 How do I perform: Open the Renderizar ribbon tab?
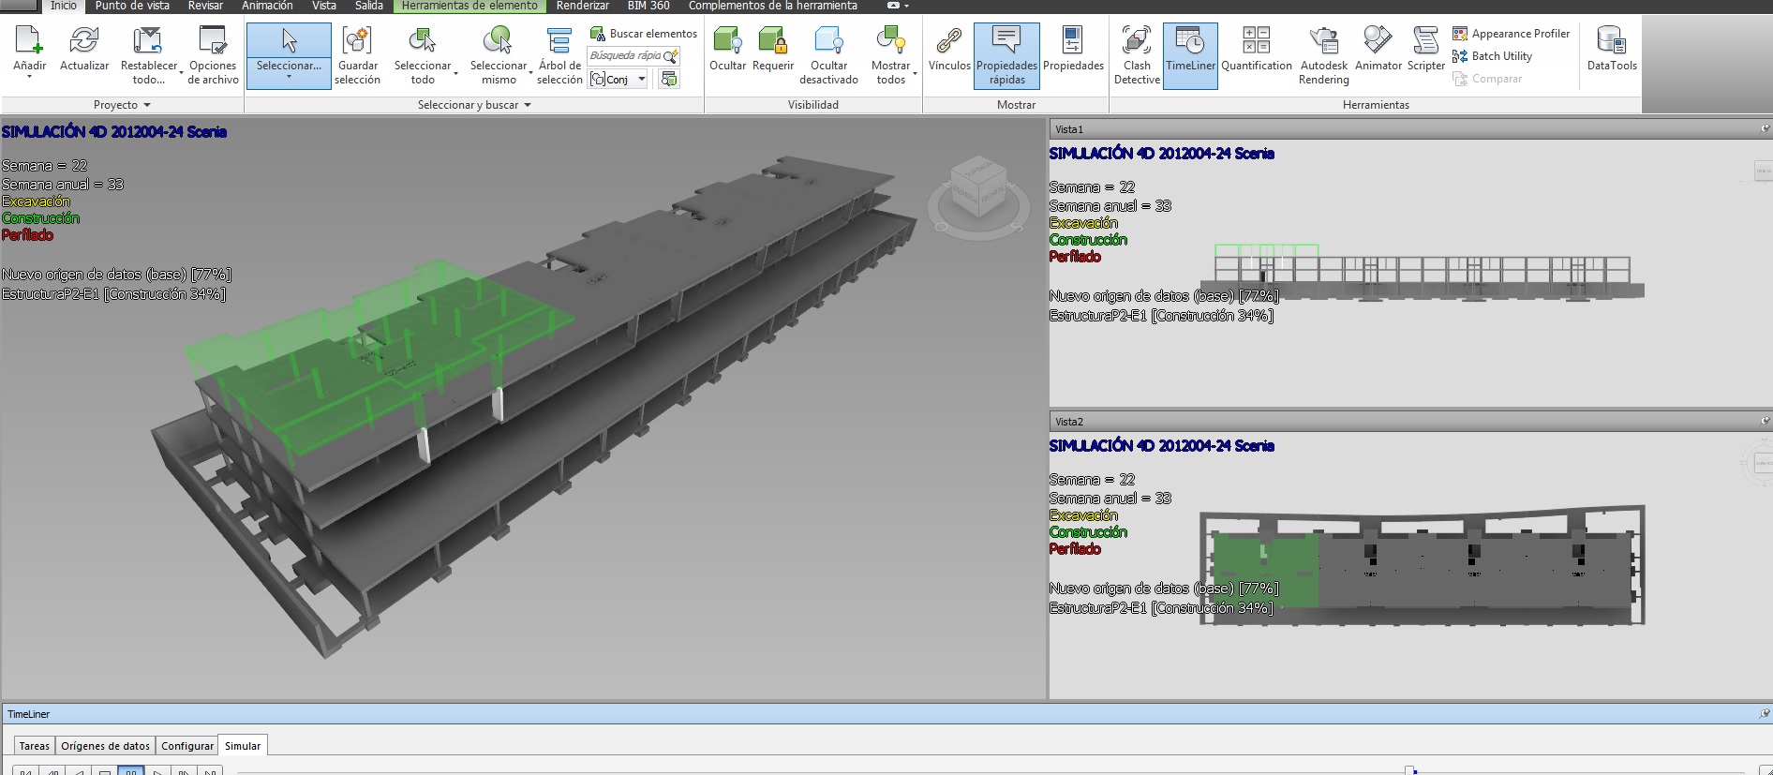[583, 6]
